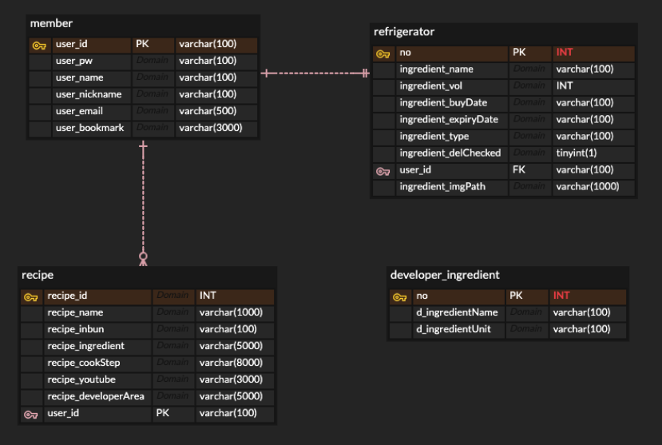662x445 pixels.
Task: Click the ingredient_vol column
Action: (431, 86)
